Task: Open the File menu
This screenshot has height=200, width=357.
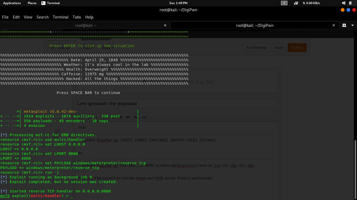Action: (x=5, y=17)
